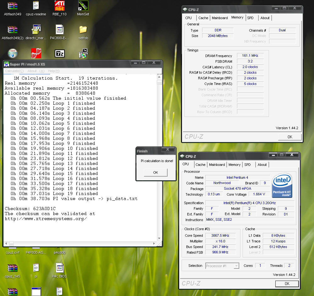Select the red DNA strand desktop icon

(x=36, y=53)
